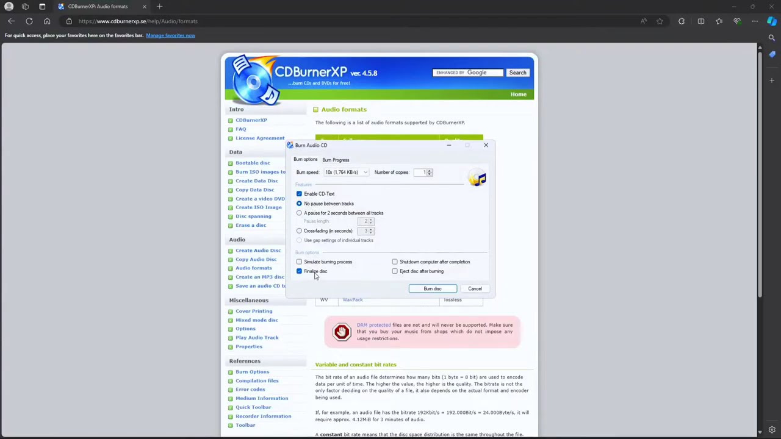Click the Burn Audio CD title bar icon

(290, 145)
